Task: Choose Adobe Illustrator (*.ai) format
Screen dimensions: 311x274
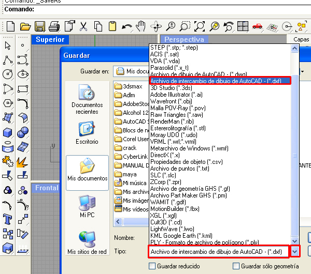Action: (x=220, y=95)
